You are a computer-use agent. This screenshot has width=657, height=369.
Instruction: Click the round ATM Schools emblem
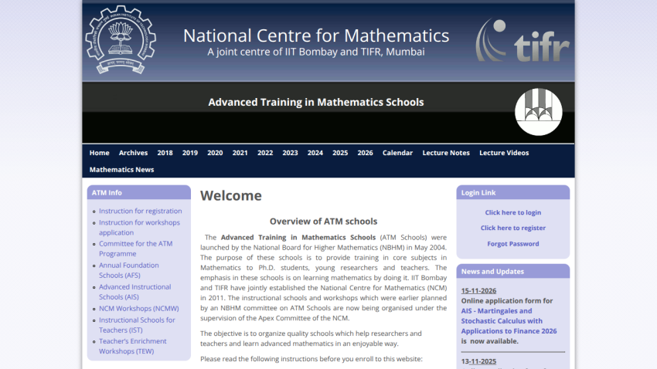539,112
